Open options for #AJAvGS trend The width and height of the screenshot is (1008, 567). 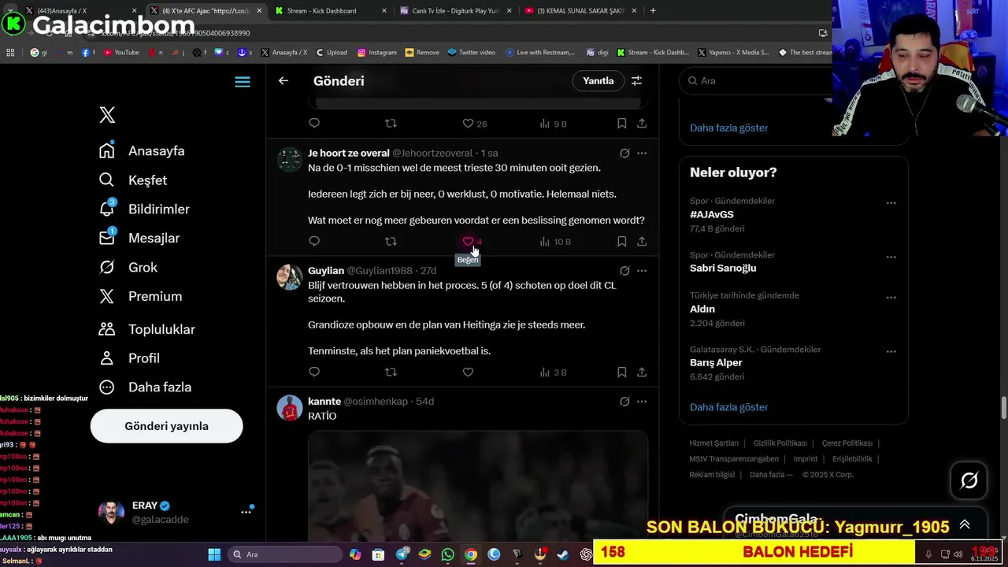[891, 202]
